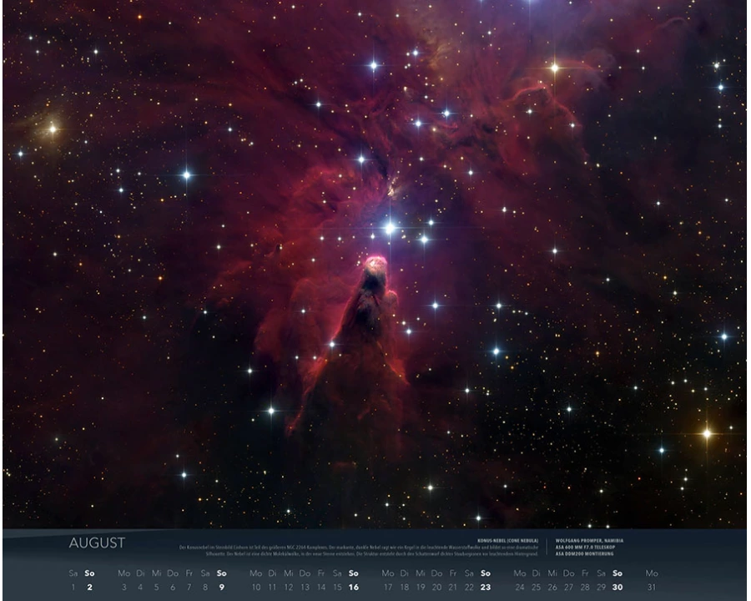Screen dimensions: 751x601
Task: Click the brightest blue star above the cone
Action: pyautogui.click(x=389, y=227)
